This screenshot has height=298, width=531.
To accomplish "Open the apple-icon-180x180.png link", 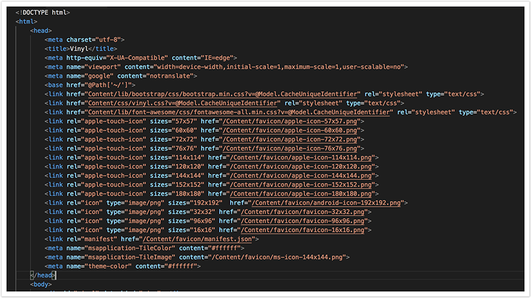I will click(302, 194).
